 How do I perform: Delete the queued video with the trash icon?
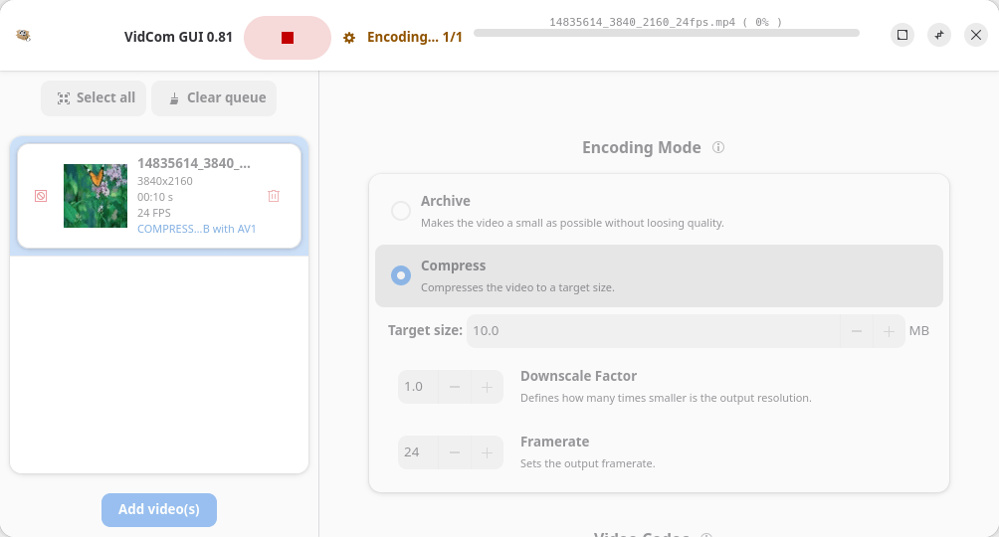pos(274,196)
